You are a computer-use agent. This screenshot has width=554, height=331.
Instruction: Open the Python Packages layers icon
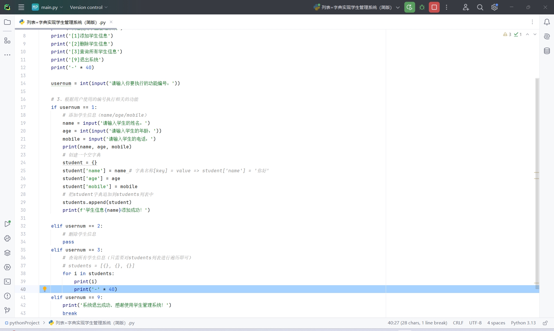[8, 253]
